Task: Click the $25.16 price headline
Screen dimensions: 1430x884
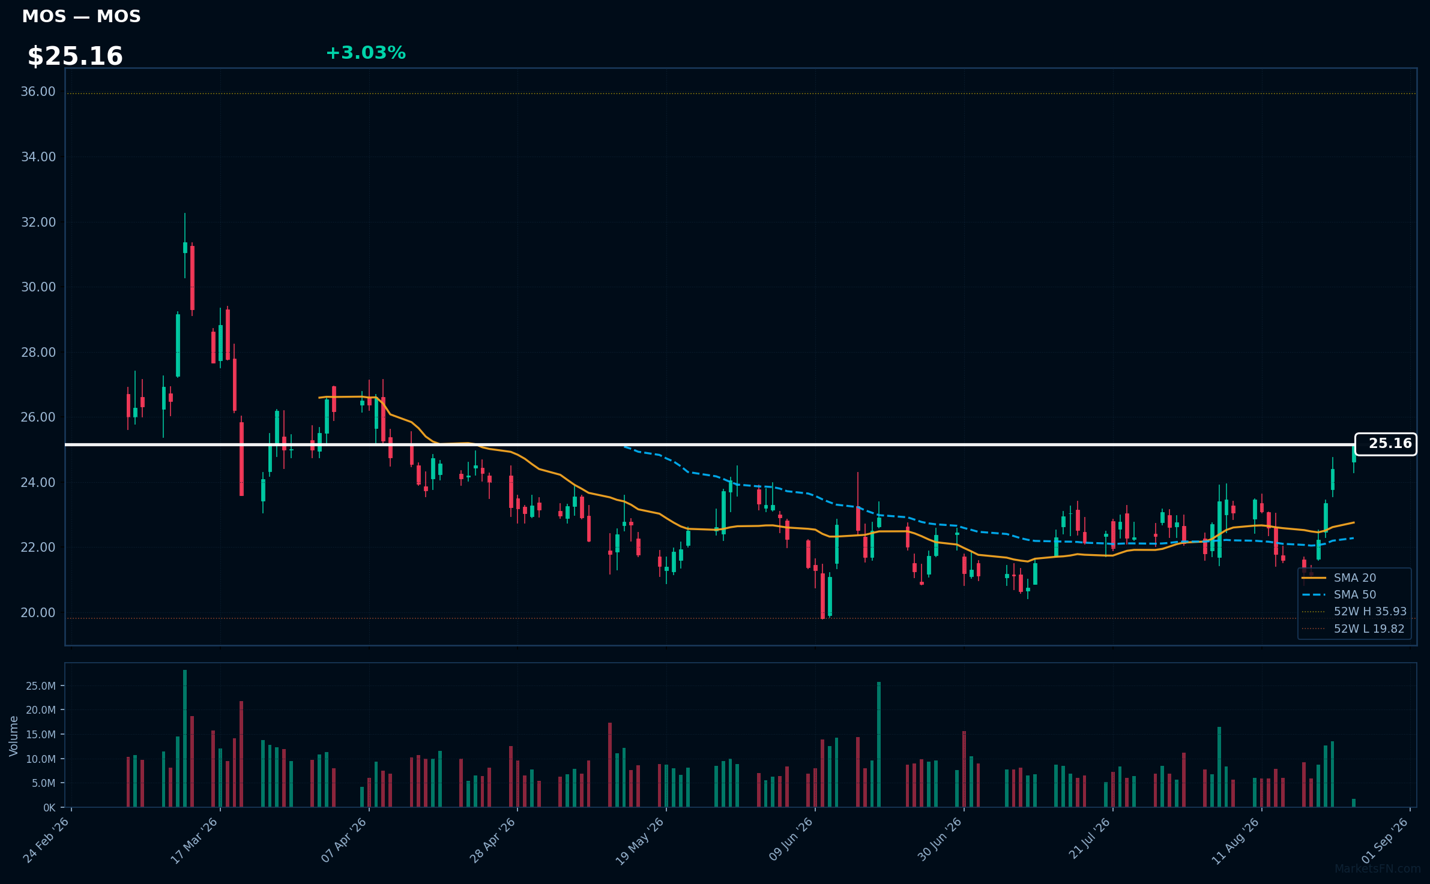Action: (x=75, y=56)
